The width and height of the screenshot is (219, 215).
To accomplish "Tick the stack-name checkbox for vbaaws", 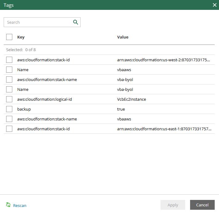I will point(9,119).
